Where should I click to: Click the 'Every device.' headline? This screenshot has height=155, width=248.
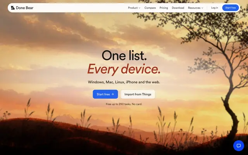pyautogui.click(x=124, y=69)
